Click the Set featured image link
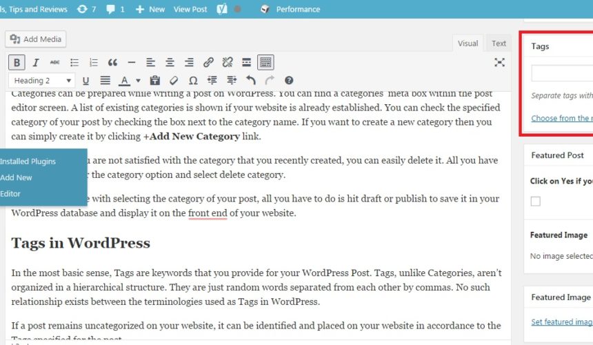 click(x=562, y=322)
